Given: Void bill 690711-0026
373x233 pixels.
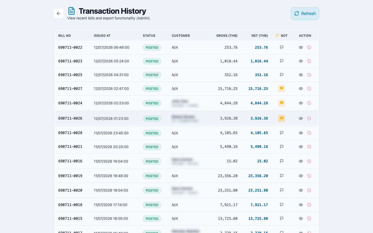Looking at the screenshot, I should 309,118.
